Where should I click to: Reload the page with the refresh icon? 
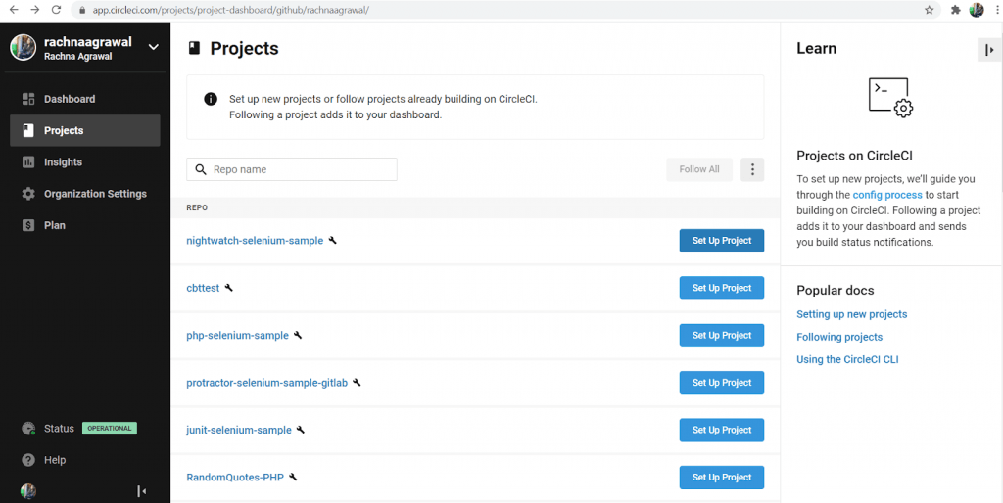[x=56, y=10]
